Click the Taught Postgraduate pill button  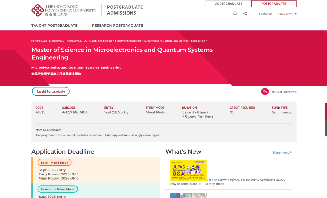pos(51,91)
